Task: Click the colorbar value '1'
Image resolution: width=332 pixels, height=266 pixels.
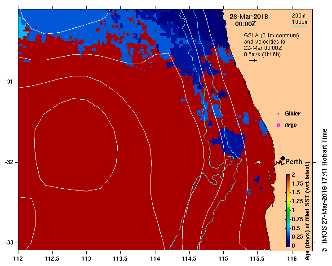Action: pyautogui.click(x=293, y=210)
